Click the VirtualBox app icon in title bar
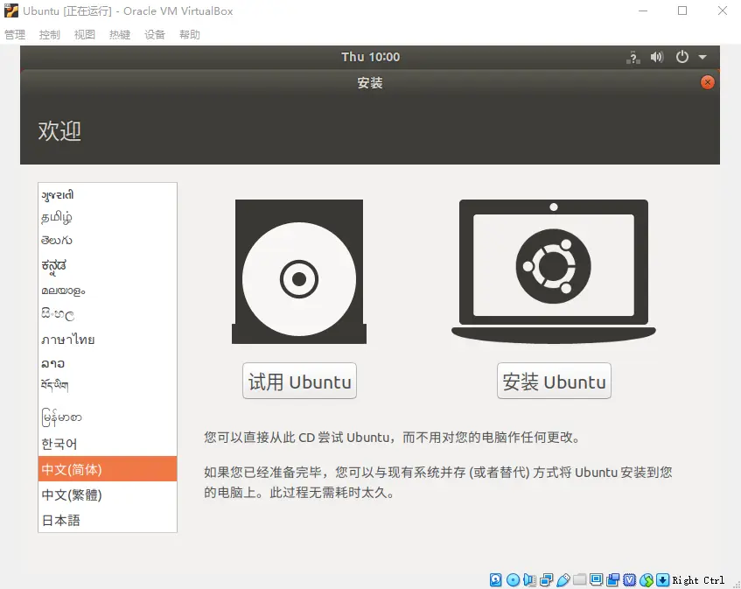 10,11
